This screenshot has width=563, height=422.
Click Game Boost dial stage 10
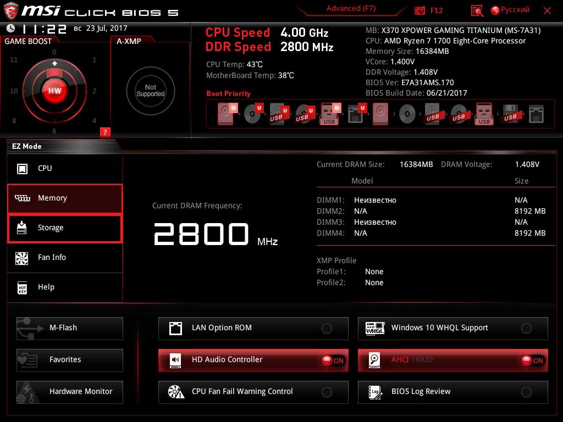pos(14,91)
